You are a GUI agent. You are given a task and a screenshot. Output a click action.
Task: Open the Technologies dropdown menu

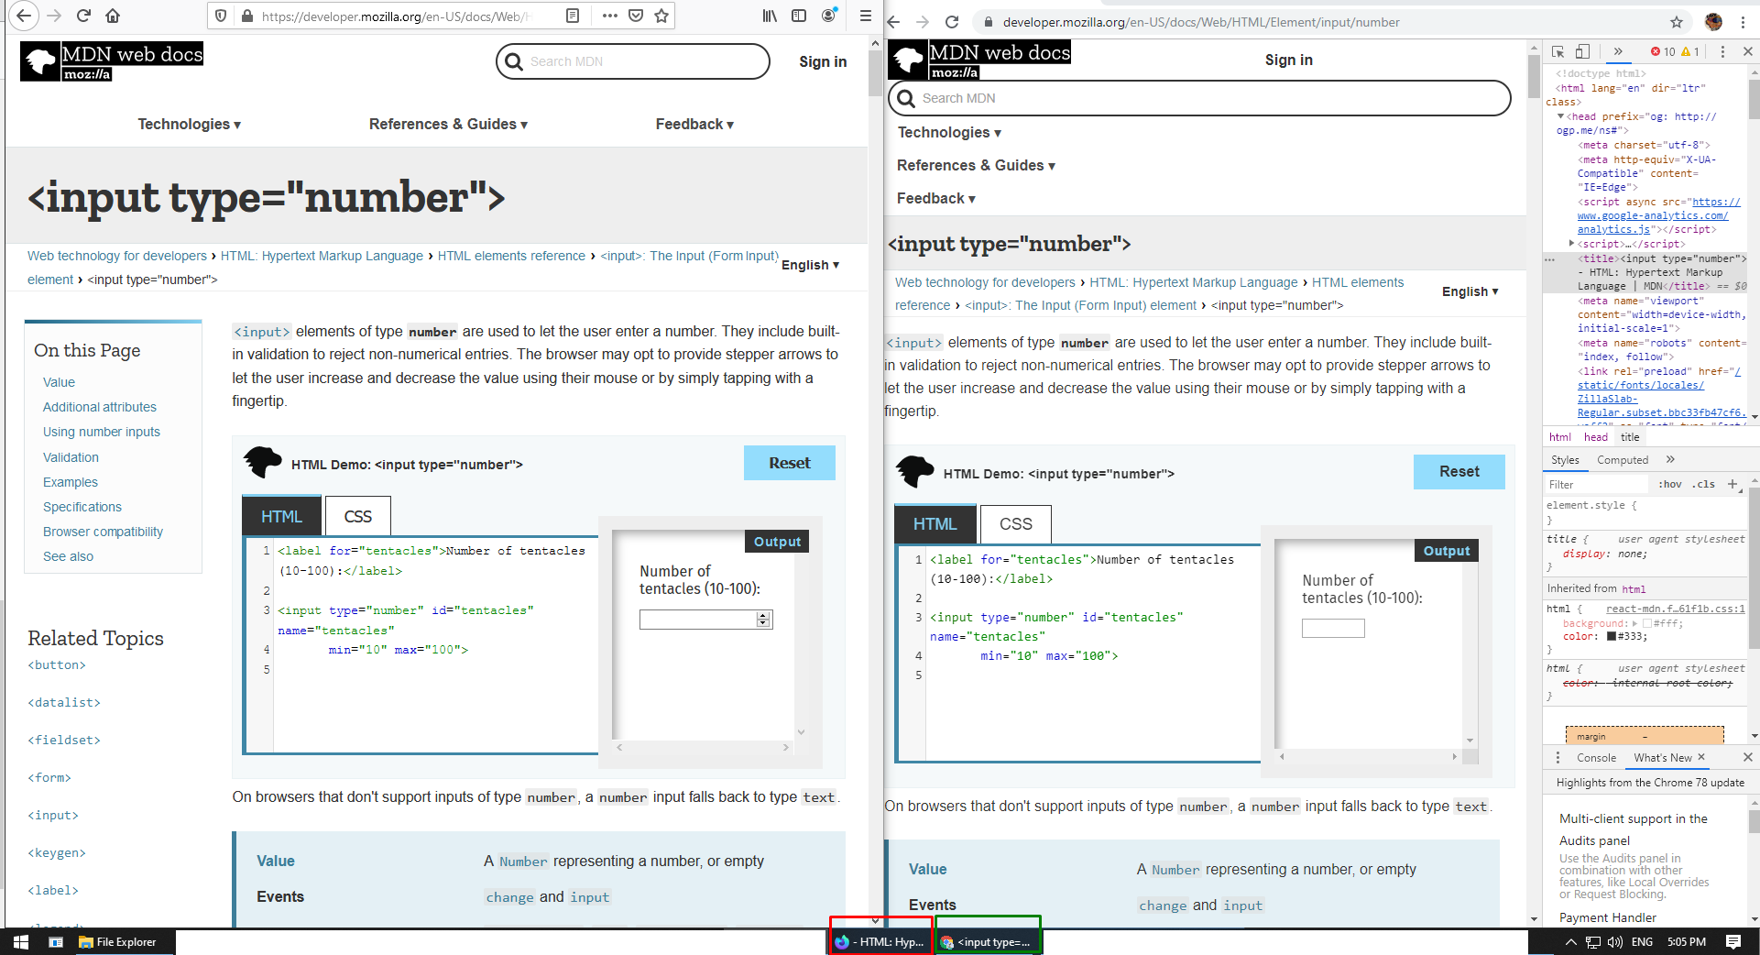pos(189,124)
